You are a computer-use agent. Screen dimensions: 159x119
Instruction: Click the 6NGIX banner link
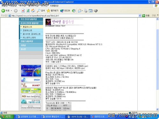pos(31,80)
